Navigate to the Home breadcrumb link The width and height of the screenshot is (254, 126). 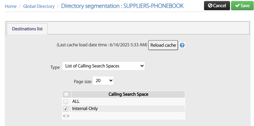point(11,6)
